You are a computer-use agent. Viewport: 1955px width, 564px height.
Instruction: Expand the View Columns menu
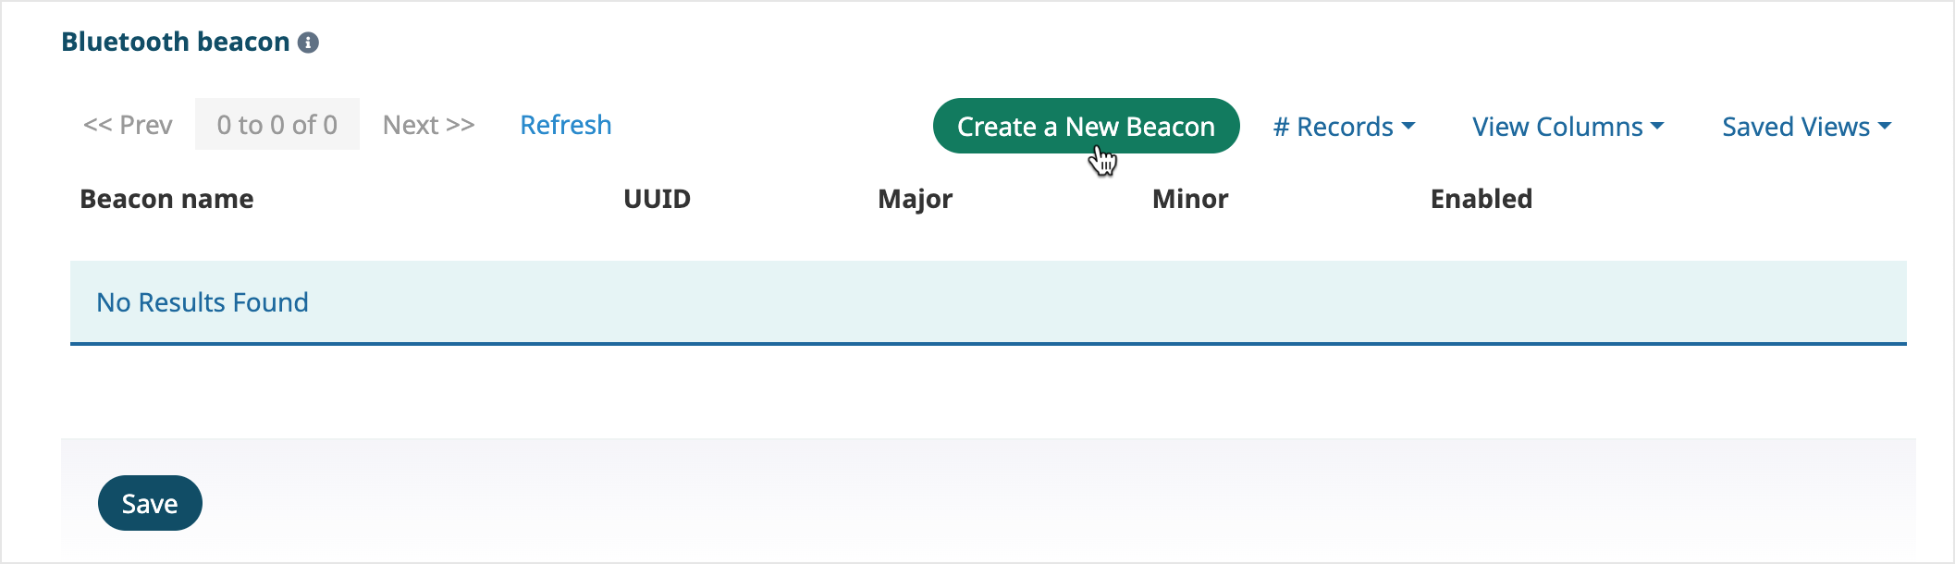click(x=1568, y=127)
